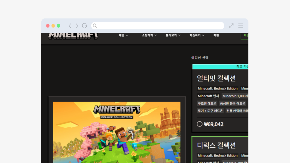Click the 에디션 선택 heading

(x=200, y=58)
